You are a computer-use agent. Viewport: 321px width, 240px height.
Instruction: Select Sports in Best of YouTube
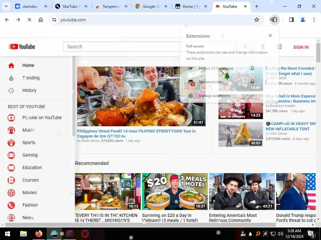tap(29, 142)
